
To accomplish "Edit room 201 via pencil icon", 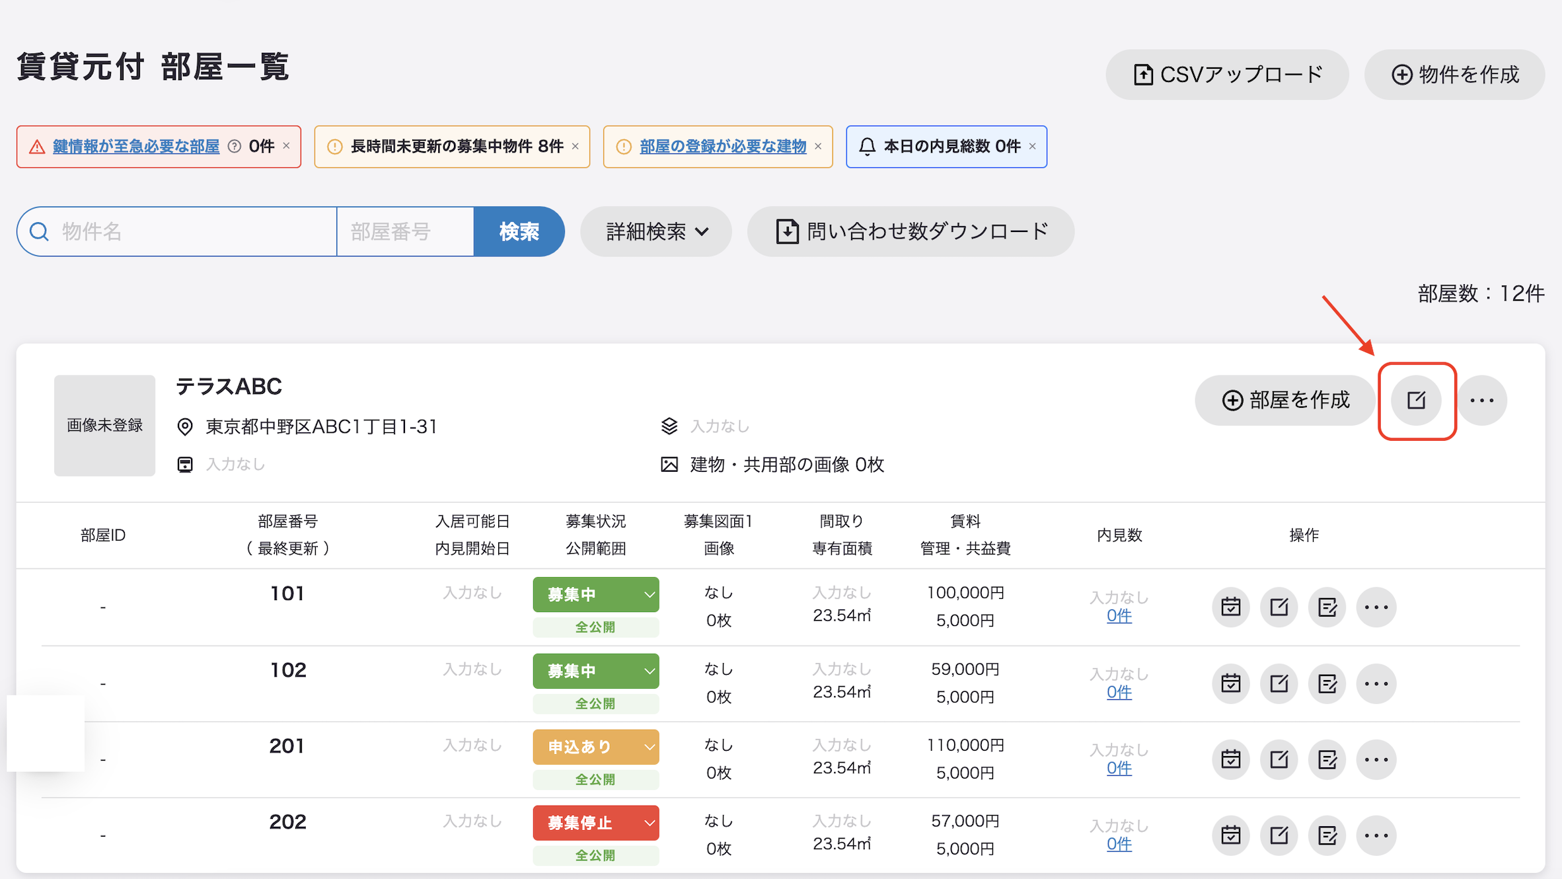I will 1279,759.
